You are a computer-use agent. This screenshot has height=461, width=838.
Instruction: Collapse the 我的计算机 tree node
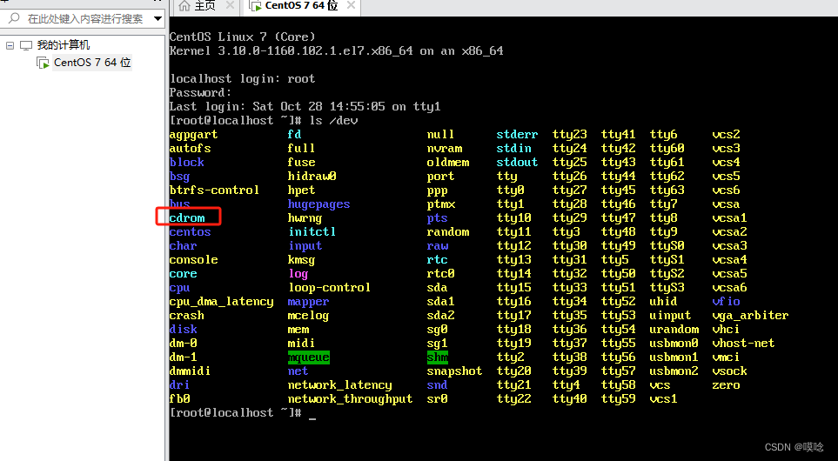click(10, 45)
